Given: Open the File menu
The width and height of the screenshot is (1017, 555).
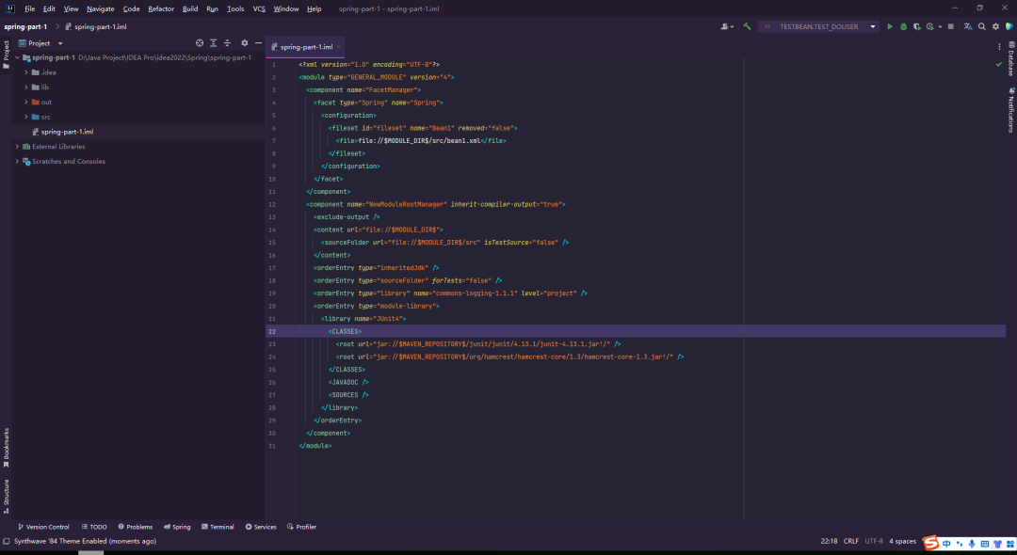Looking at the screenshot, I should [x=30, y=9].
